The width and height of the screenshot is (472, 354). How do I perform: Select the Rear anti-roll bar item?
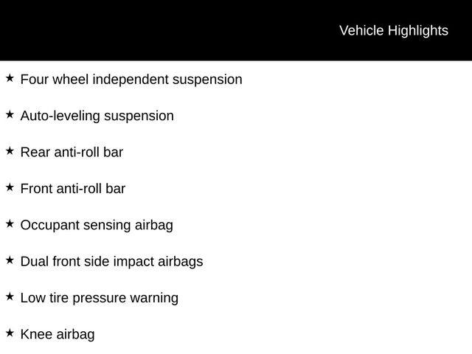click(x=72, y=153)
